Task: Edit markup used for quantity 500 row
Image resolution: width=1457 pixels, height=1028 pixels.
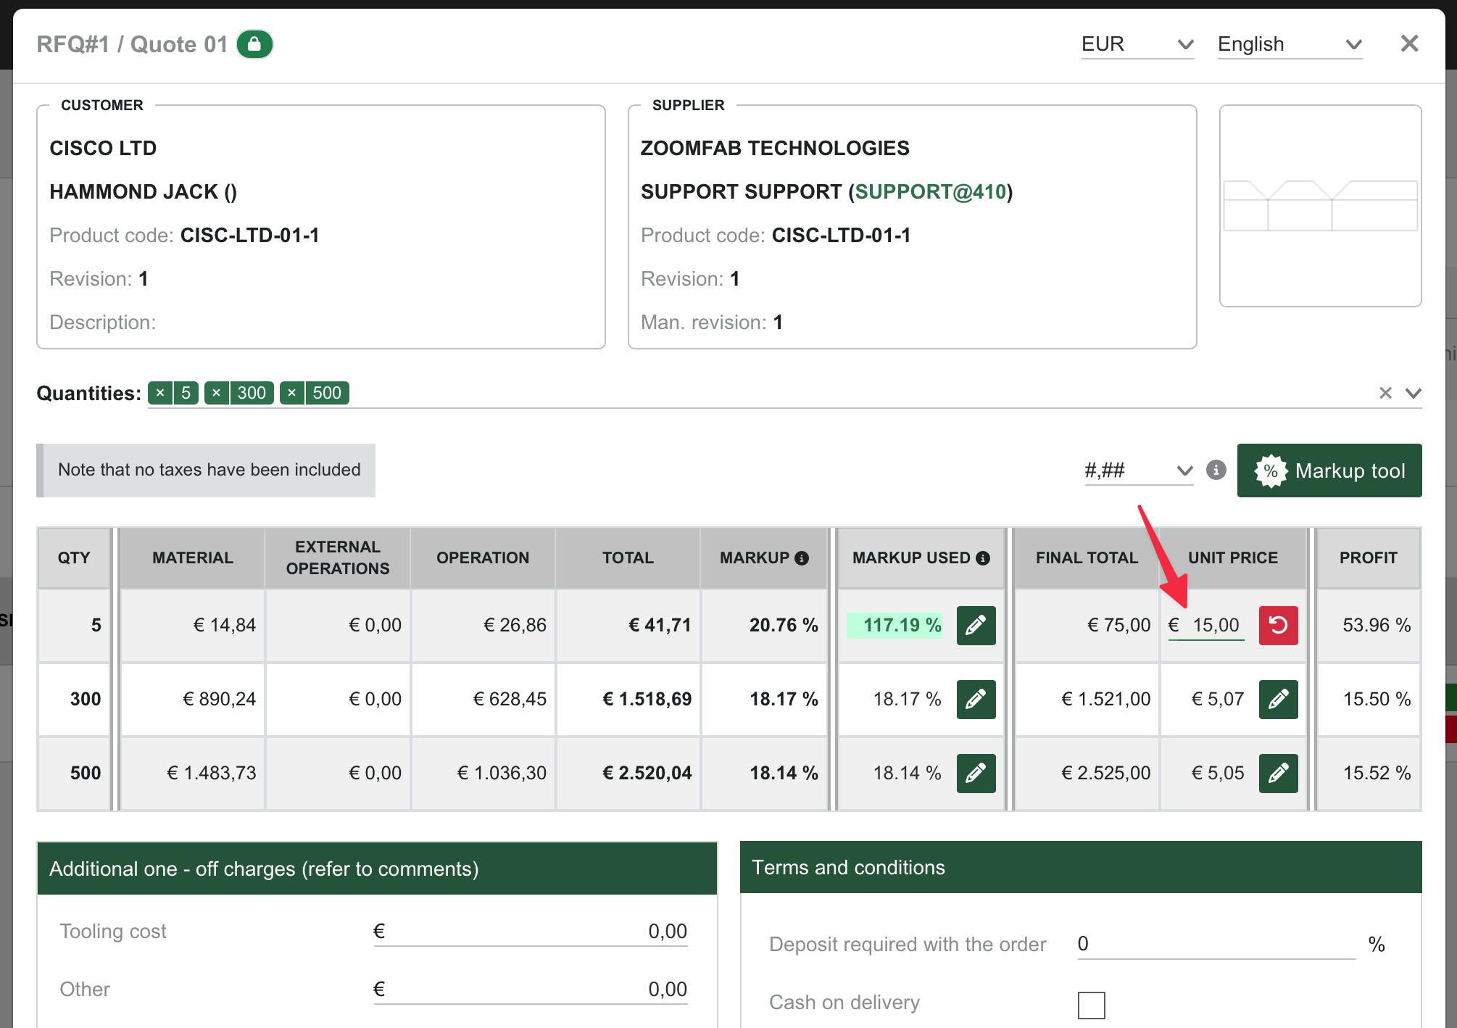Action: pos(976,773)
